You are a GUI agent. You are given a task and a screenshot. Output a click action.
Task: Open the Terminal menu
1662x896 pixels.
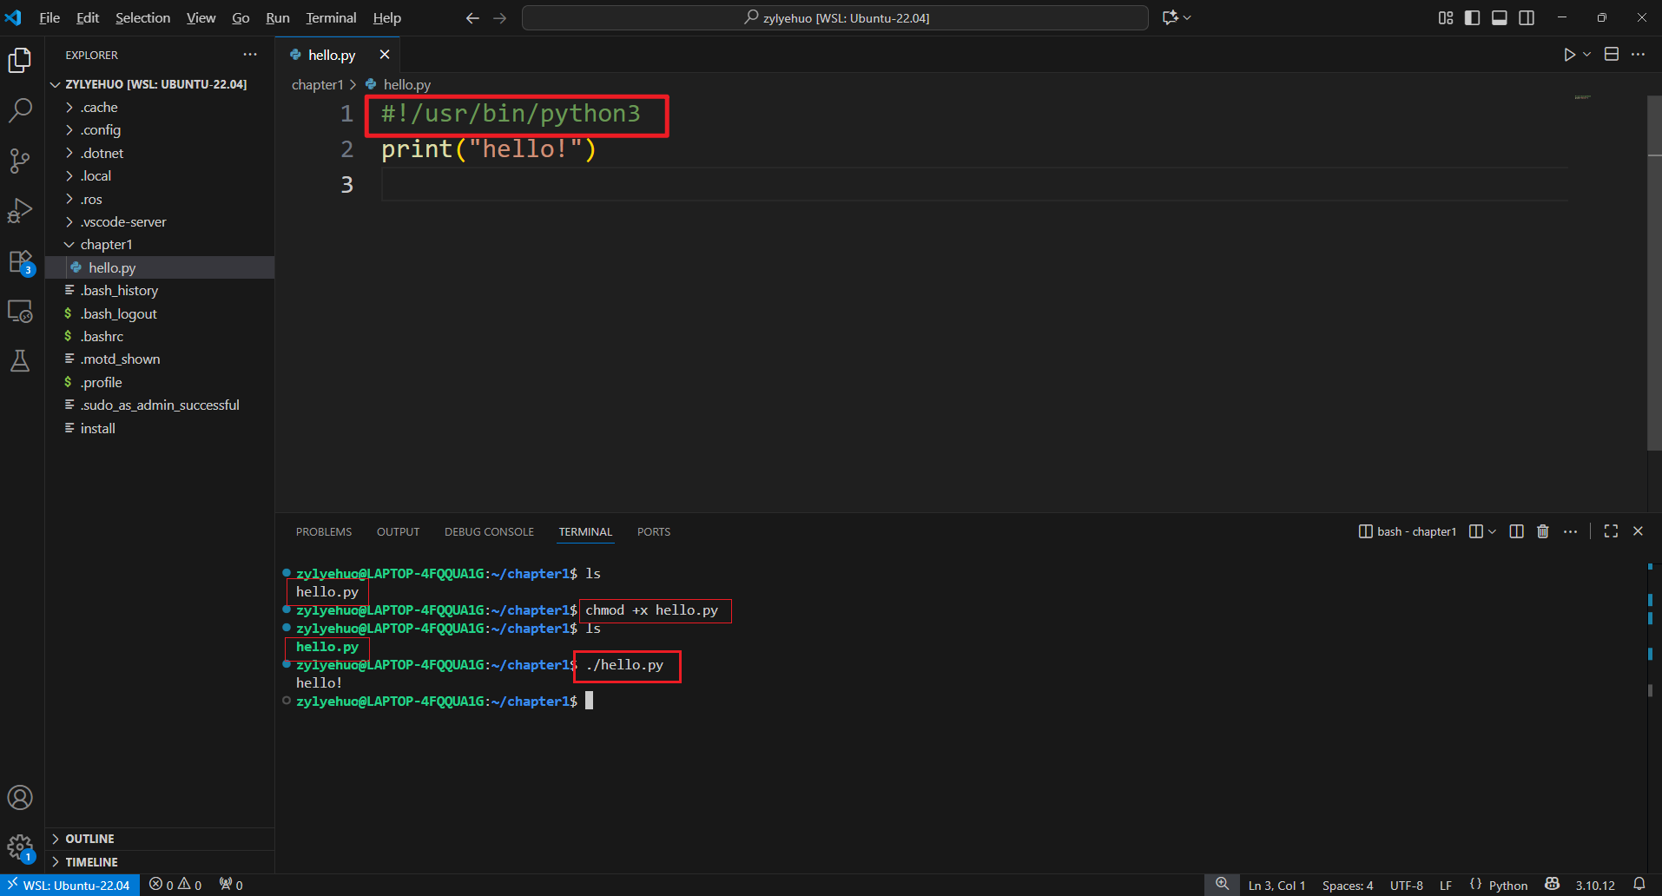(x=331, y=18)
